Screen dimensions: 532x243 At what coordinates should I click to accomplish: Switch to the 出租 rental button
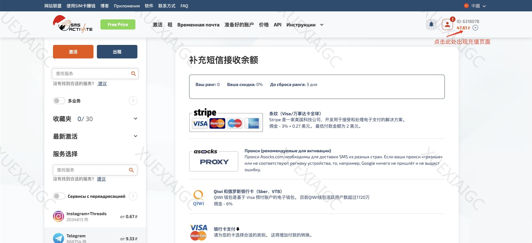tap(117, 52)
